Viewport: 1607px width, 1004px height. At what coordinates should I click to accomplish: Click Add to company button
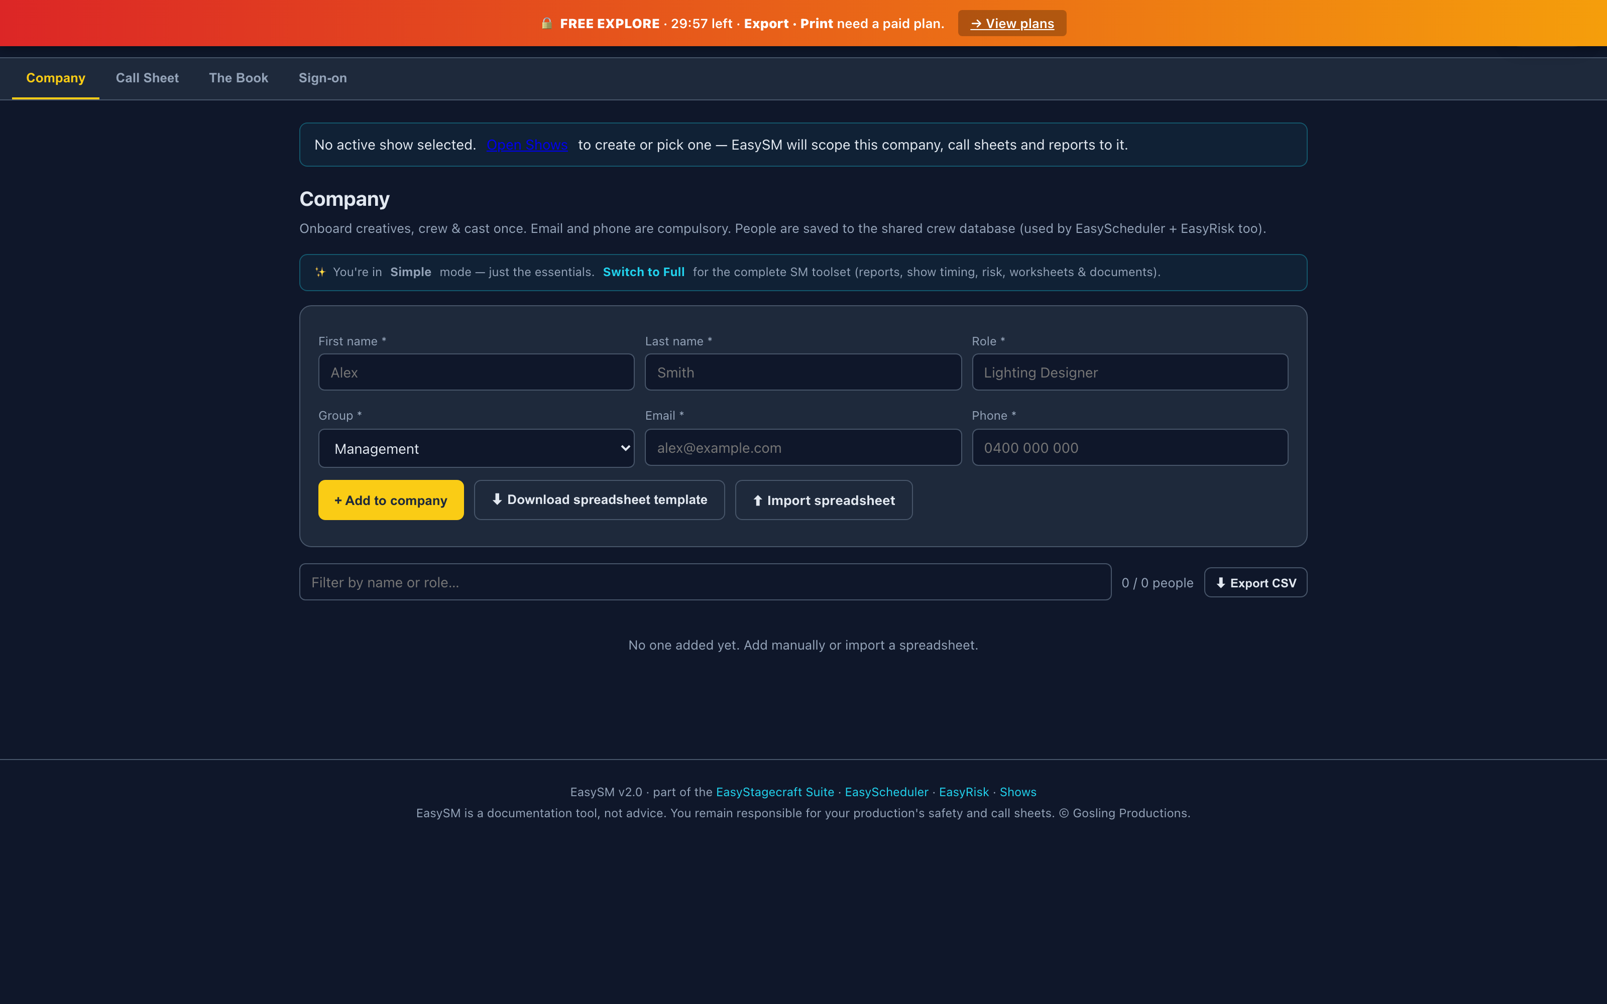tap(391, 500)
